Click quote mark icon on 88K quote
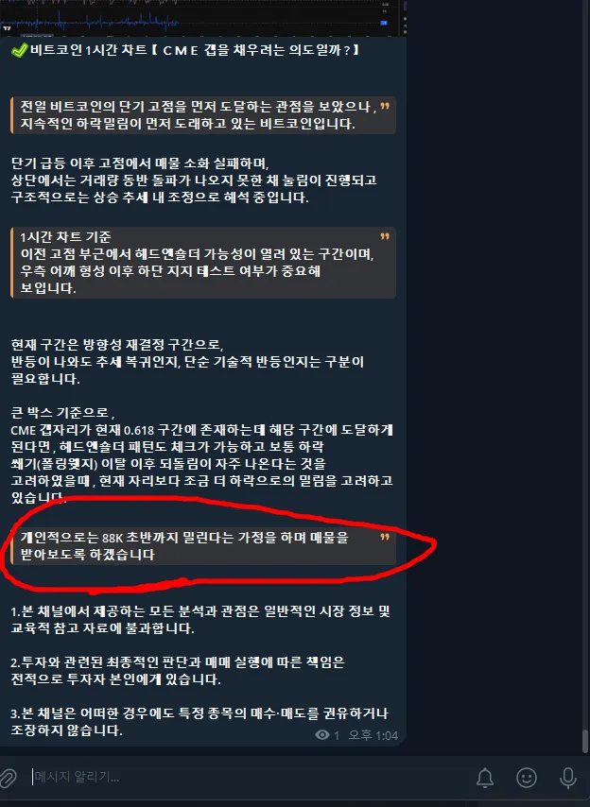 coord(385,538)
